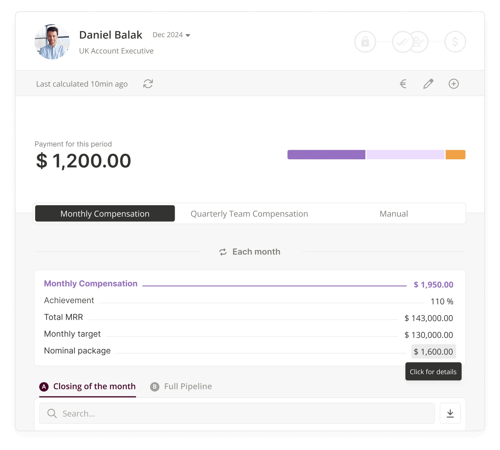Click the Total MRR $ 143,000.00 value

click(x=429, y=318)
